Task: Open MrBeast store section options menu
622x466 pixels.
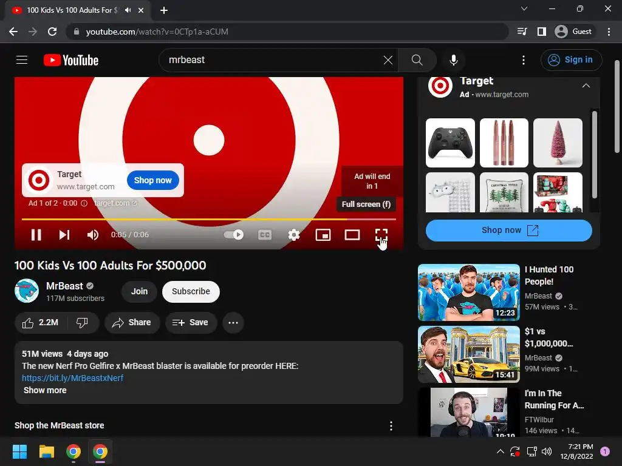Action: tap(391, 425)
